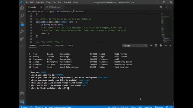Close the terminal panel
Screen dimensions: 193x108
pos(171,46)
